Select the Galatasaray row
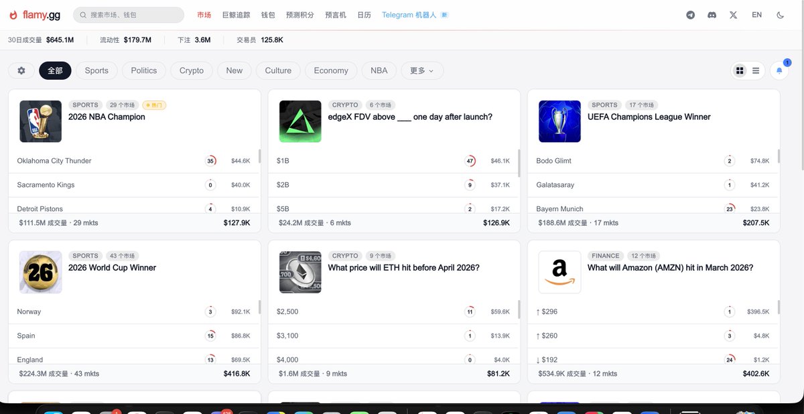Image resolution: width=804 pixels, height=414 pixels. pos(653,185)
